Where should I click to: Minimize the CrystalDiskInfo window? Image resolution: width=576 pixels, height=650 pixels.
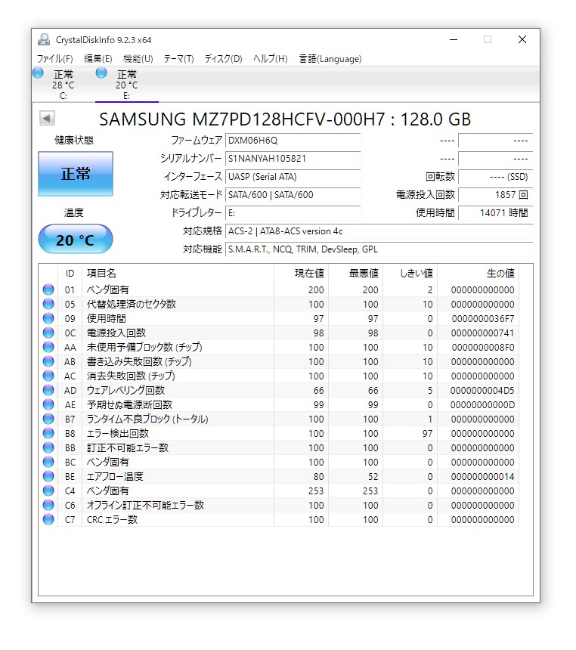click(454, 39)
